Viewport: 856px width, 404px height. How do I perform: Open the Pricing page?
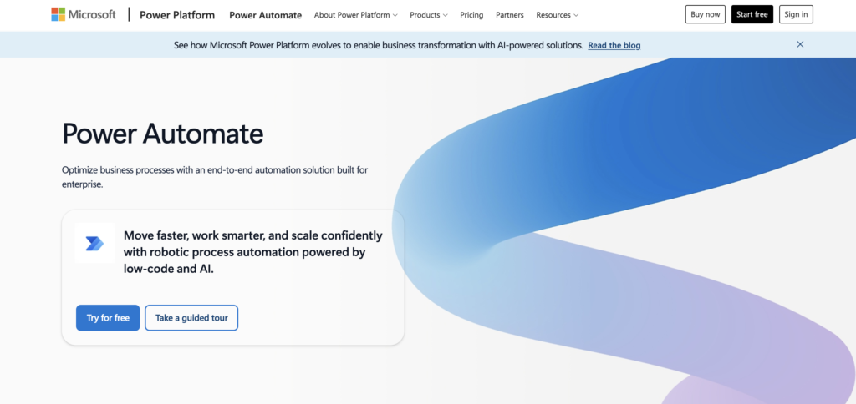[x=471, y=15]
